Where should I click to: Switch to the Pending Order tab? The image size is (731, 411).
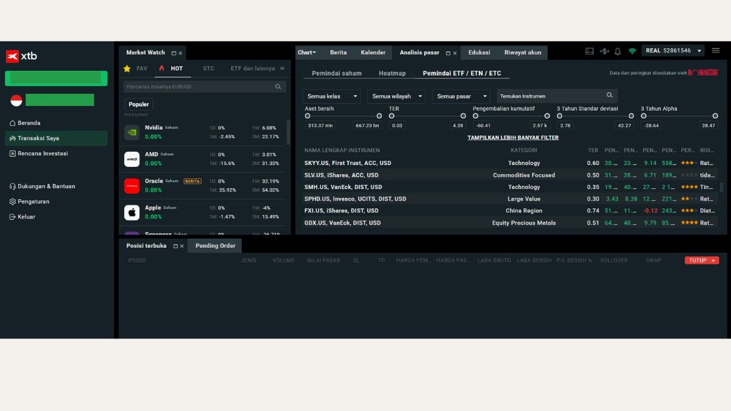point(215,246)
